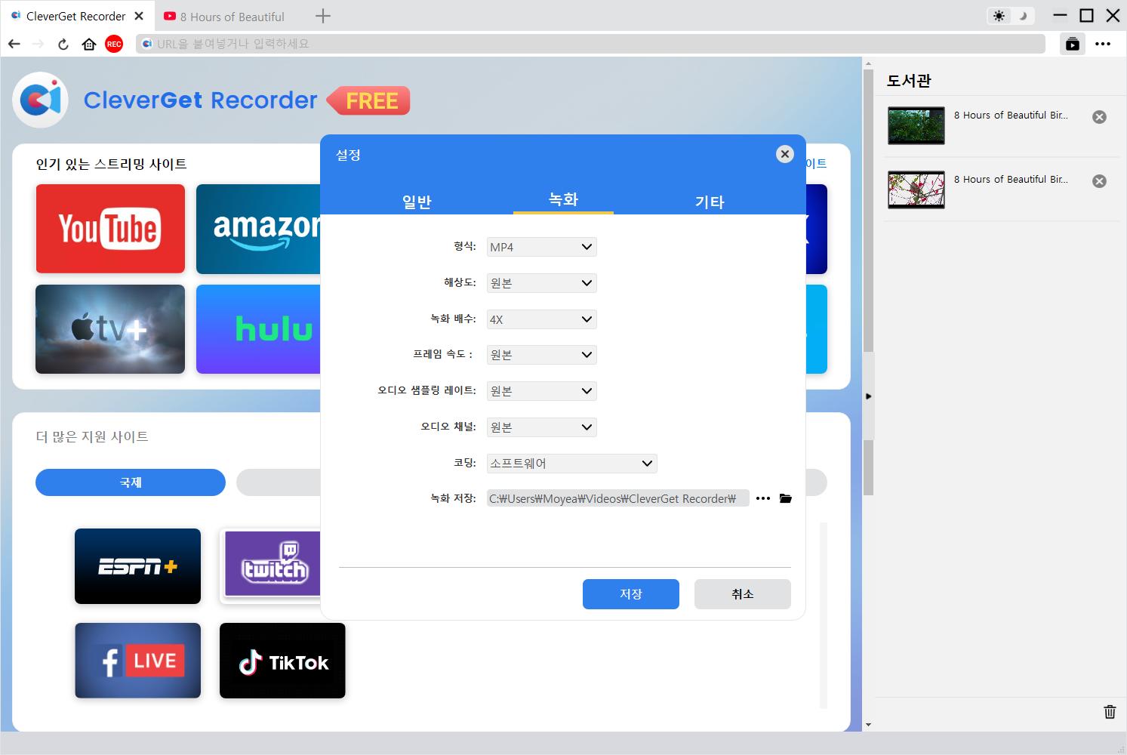Remove second library video item
Image resolution: width=1127 pixels, height=755 pixels.
[1100, 181]
